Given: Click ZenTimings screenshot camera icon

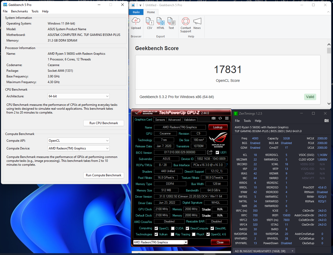Looking at the screenshot, I should pyautogui.click(x=327, y=121).
